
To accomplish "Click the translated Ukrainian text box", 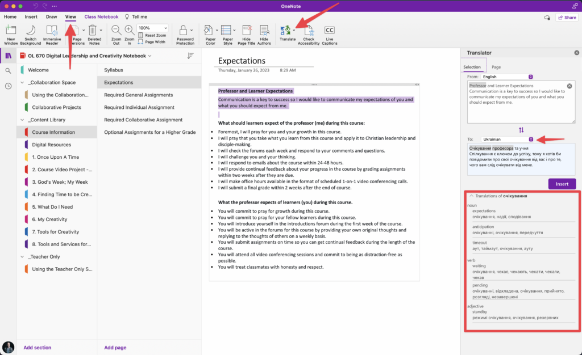I will pos(521,159).
